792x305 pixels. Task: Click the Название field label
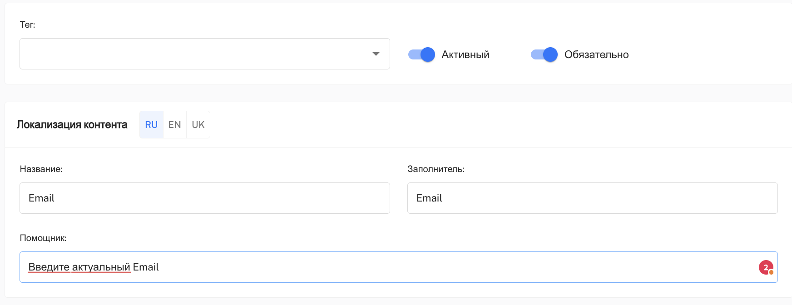click(41, 169)
